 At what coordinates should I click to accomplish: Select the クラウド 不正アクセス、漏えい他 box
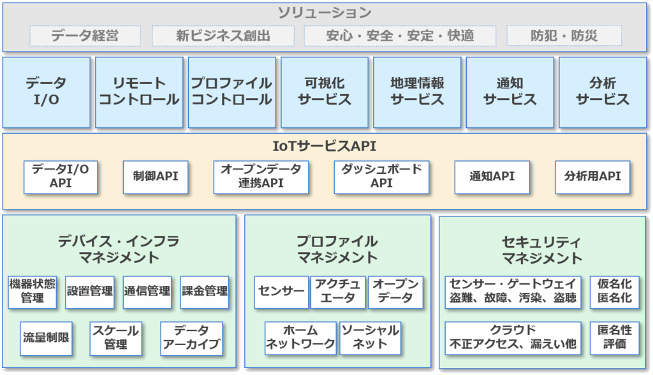pyautogui.click(x=513, y=337)
